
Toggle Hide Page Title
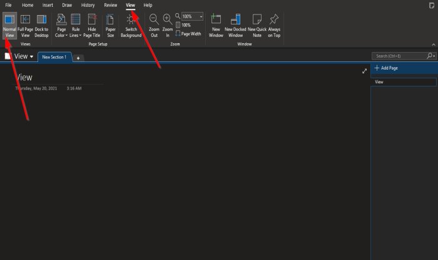coord(91,26)
